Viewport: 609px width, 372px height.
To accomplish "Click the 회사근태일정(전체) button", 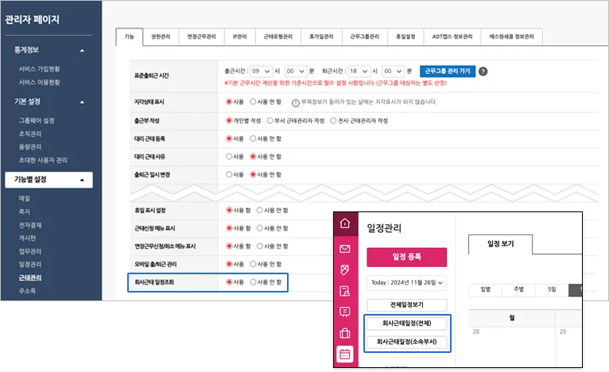I will [x=407, y=324].
